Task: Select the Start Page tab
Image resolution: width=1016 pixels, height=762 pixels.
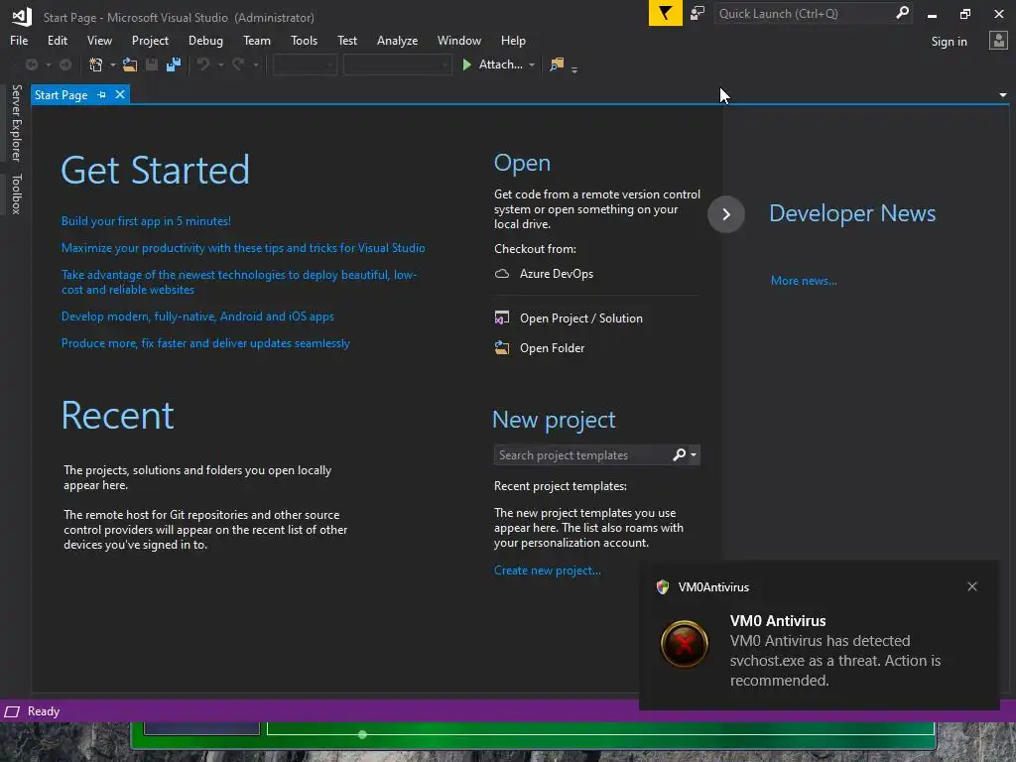Action: [x=61, y=94]
